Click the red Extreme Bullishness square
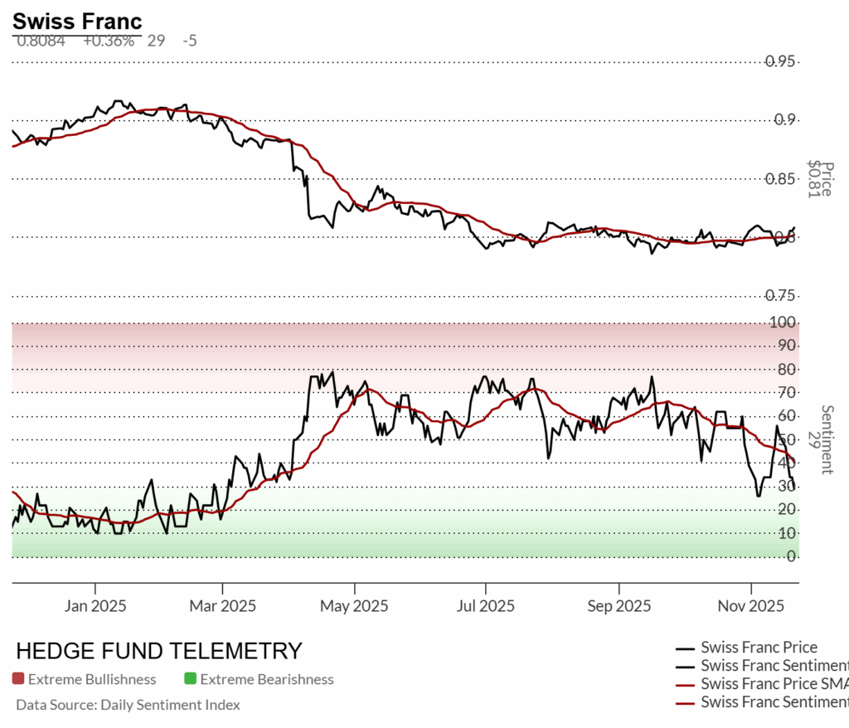The width and height of the screenshot is (849, 728). tap(18, 680)
